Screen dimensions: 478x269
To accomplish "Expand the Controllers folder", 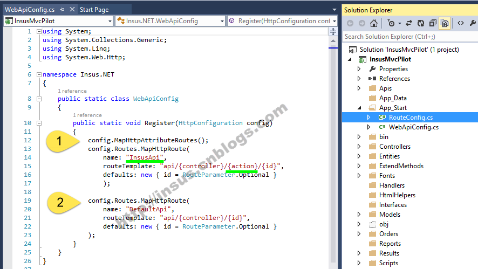I will click(x=359, y=147).
